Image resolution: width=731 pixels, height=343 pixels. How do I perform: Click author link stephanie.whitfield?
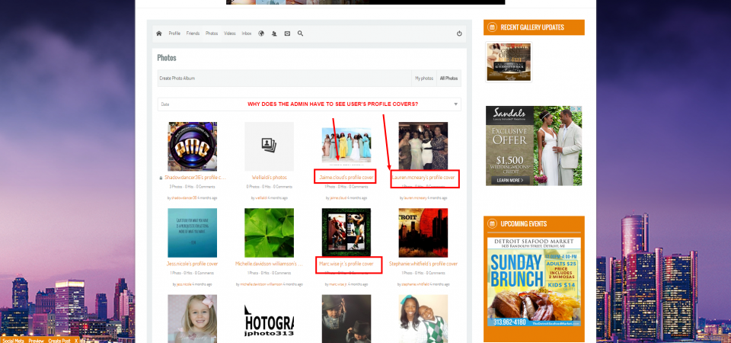(416, 284)
